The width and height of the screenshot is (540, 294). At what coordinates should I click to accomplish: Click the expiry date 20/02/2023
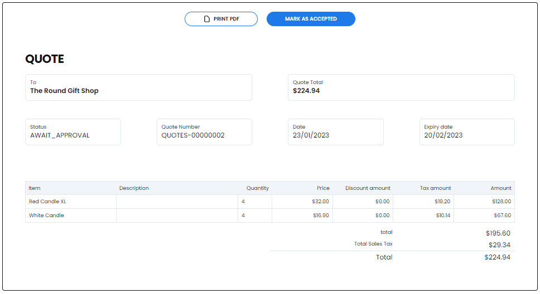443,135
